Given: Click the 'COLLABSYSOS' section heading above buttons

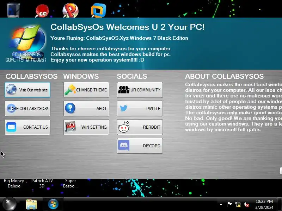Looking at the screenshot, I should point(32,76).
